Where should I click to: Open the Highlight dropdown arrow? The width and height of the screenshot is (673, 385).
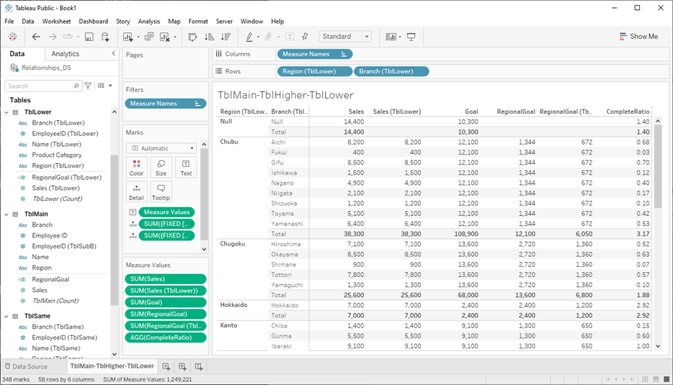tap(258, 37)
